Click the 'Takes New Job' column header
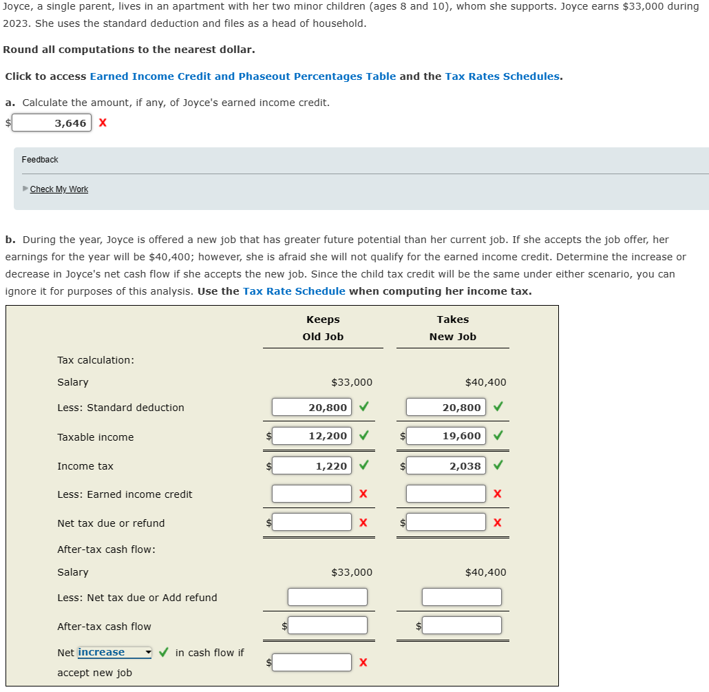This screenshot has width=709, height=692. click(453, 328)
